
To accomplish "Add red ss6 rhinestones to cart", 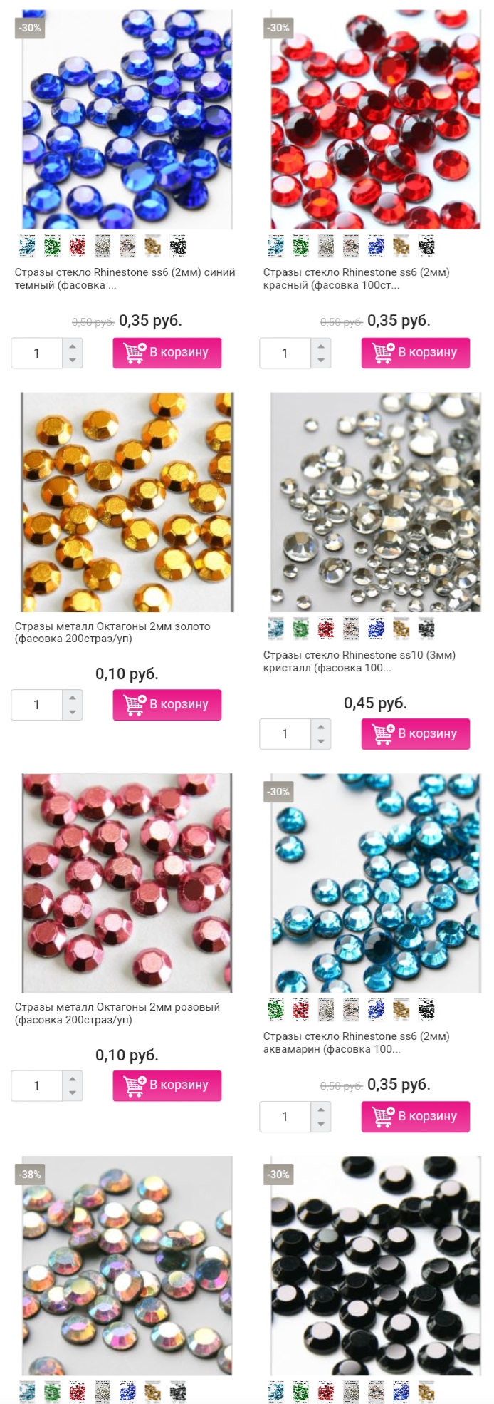I will (416, 353).
